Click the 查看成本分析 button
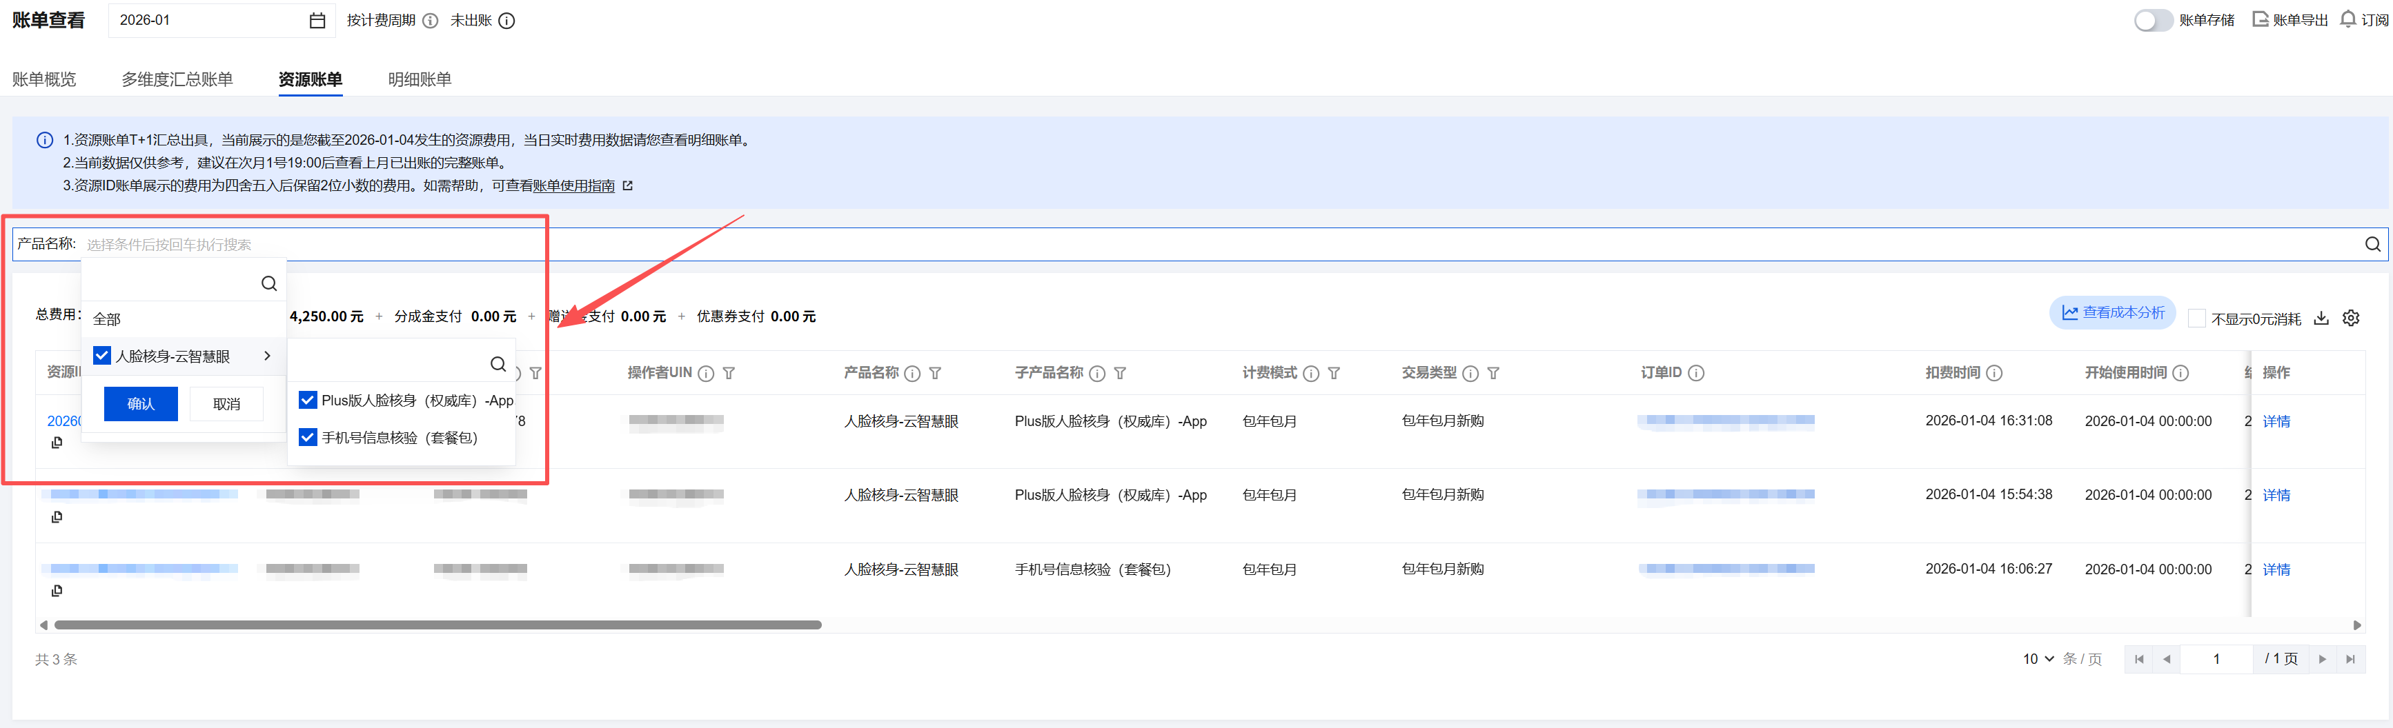Image resolution: width=2393 pixels, height=728 pixels. click(x=2112, y=313)
